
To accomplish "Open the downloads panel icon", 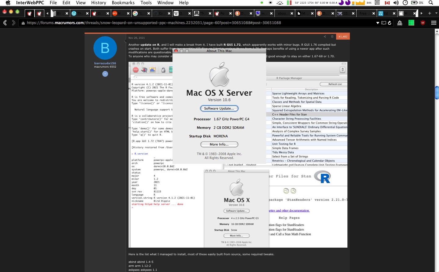I will click(400, 23).
